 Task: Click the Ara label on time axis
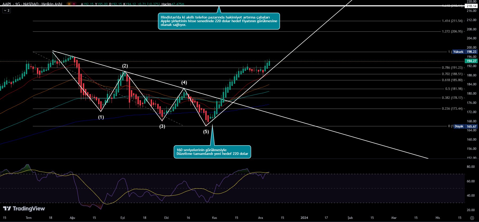point(260,218)
